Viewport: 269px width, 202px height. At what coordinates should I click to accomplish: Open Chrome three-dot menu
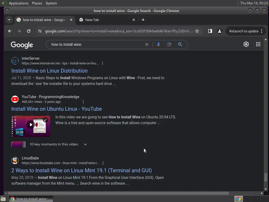click(262, 31)
